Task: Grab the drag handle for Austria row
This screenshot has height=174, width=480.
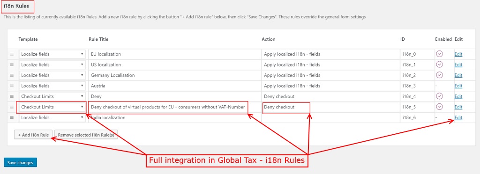Action: (12, 86)
